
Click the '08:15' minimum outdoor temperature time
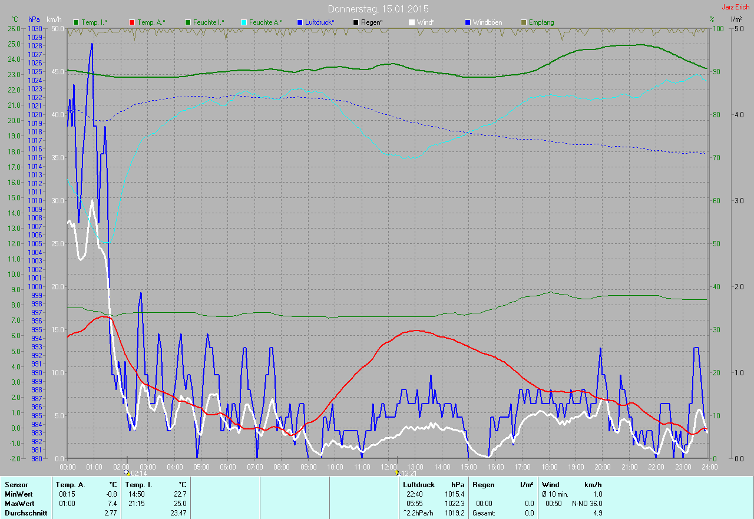coord(67,494)
